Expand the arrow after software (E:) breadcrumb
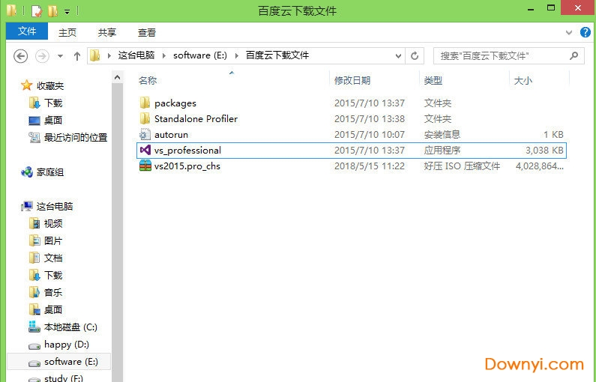The image size is (596, 382). [236, 56]
